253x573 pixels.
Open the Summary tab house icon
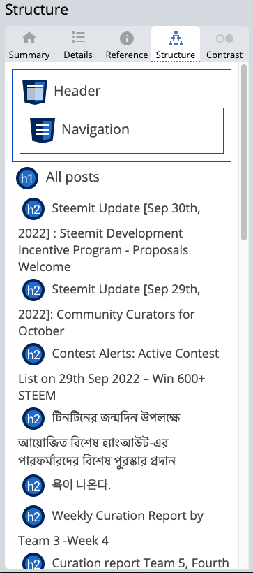point(29,38)
